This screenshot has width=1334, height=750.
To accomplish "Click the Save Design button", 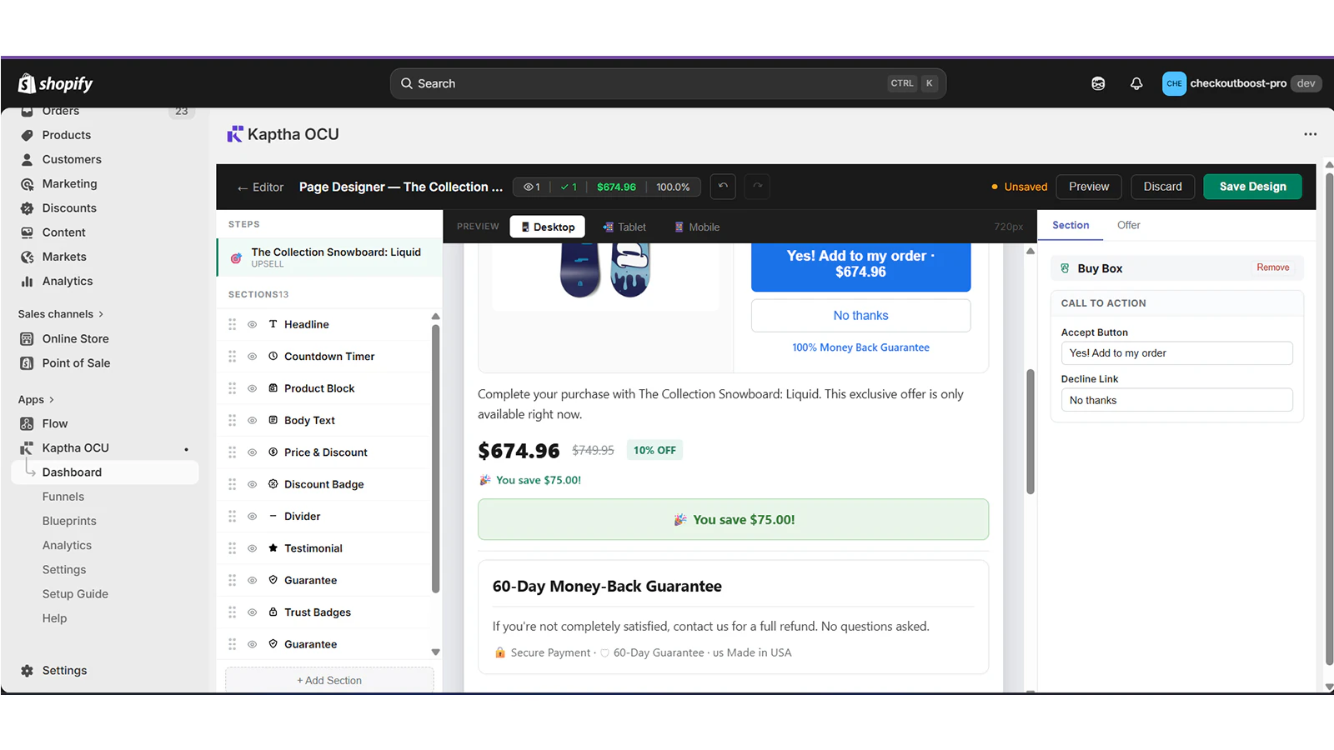I will [x=1252, y=187].
